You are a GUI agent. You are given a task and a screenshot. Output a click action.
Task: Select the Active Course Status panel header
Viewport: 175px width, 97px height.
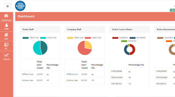pyautogui.click(x=129, y=29)
